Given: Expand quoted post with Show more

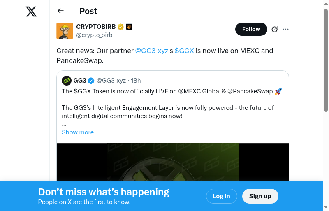Looking at the screenshot, I should (x=78, y=132).
